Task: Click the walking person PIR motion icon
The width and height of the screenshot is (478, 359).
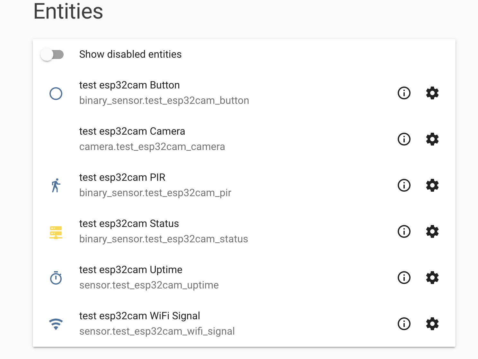Action: (x=56, y=186)
